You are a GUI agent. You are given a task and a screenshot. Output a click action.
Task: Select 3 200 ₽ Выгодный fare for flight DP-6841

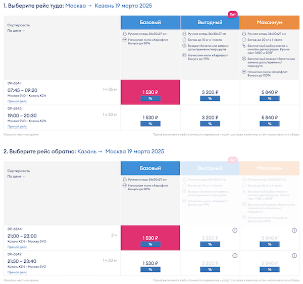tap(210, 92)
